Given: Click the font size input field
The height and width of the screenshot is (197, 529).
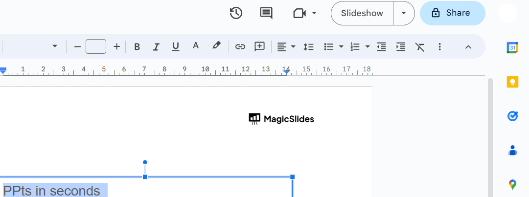Looking at the screenshot, I should [96, 47].
